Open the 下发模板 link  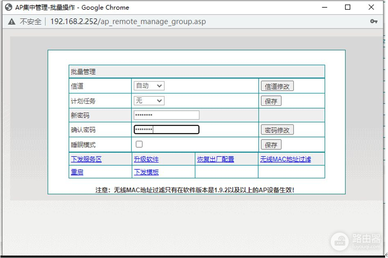click(146, 172)
